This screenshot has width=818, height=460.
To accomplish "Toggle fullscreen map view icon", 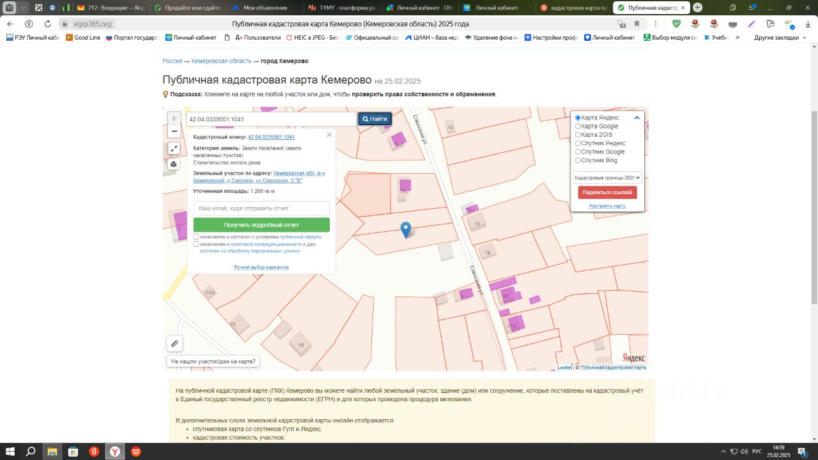I will (x=174, y=148).
